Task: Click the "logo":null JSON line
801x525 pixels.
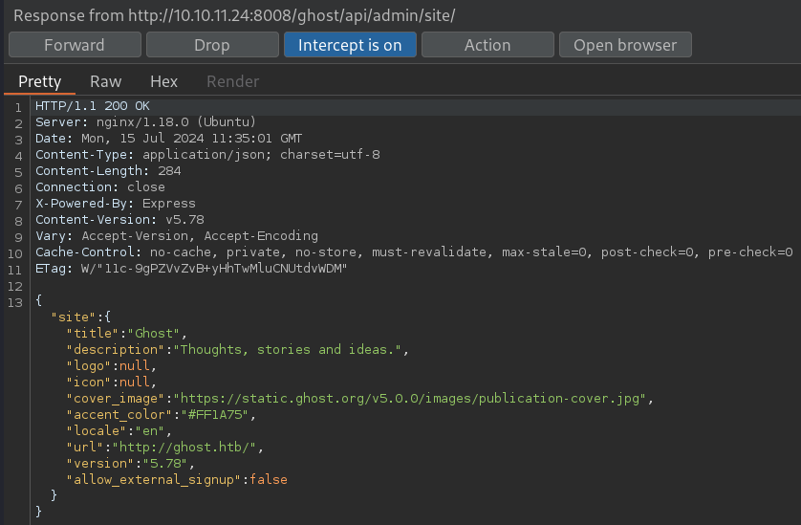Action: (x=112, y=366)
